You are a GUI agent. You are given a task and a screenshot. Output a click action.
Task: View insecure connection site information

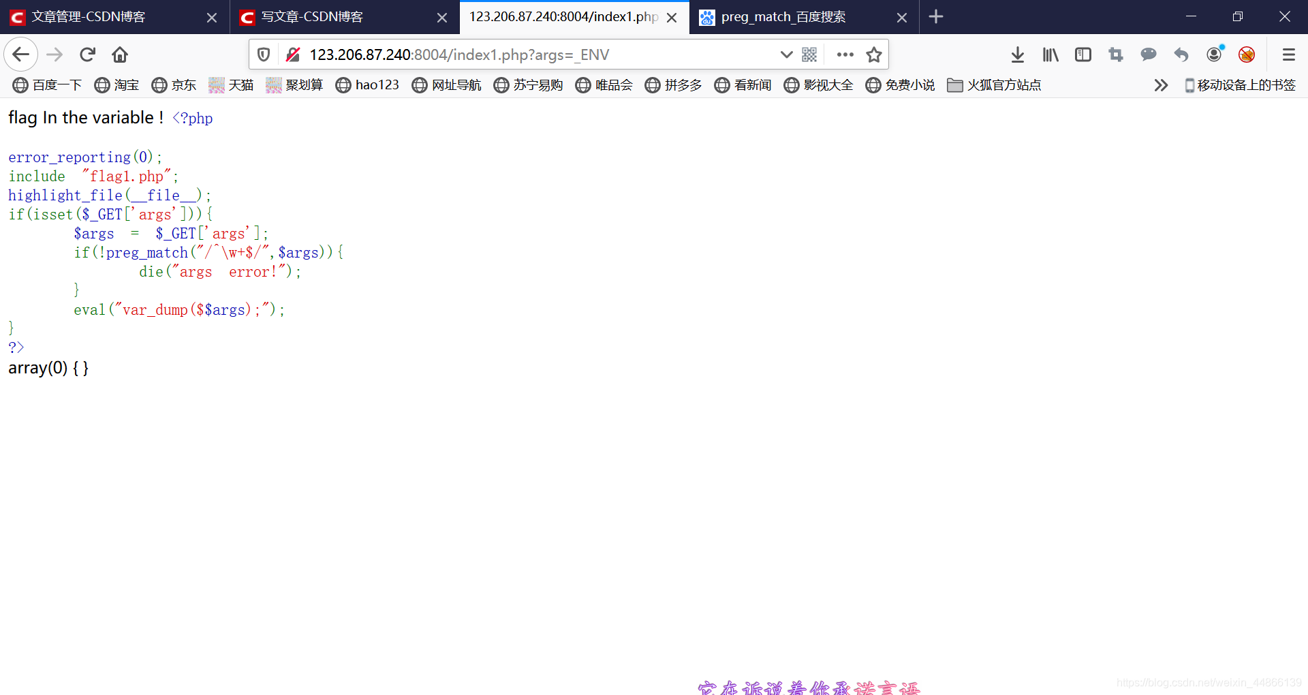[293, 55]
